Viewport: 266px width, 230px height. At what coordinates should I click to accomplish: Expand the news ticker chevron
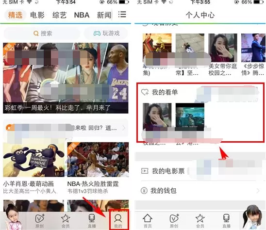(124, 128)
